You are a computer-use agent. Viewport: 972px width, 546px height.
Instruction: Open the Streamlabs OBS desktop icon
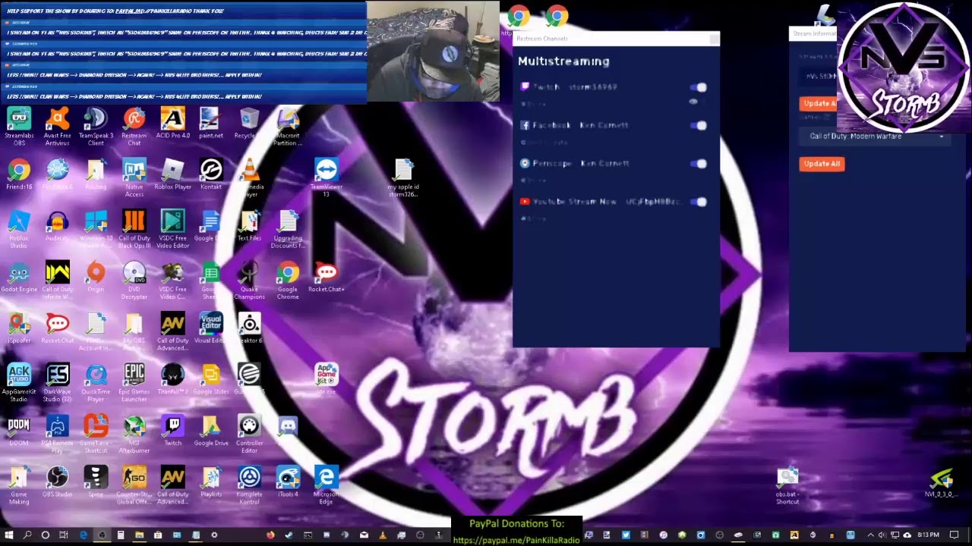[19, 126]
